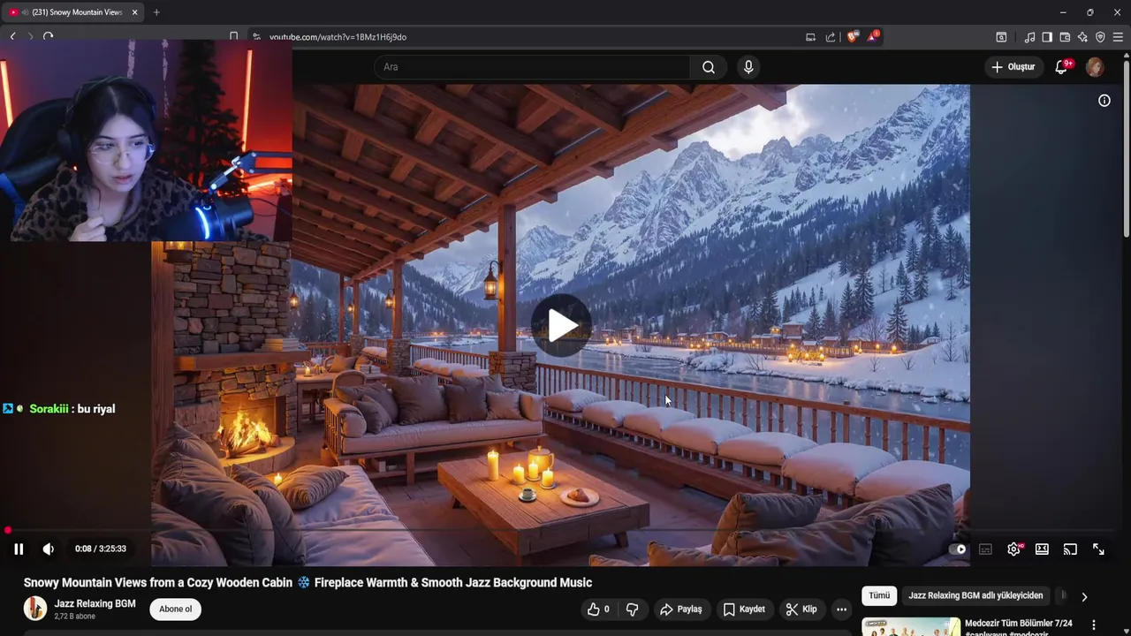Show video info card icon

pos(1104,101)
